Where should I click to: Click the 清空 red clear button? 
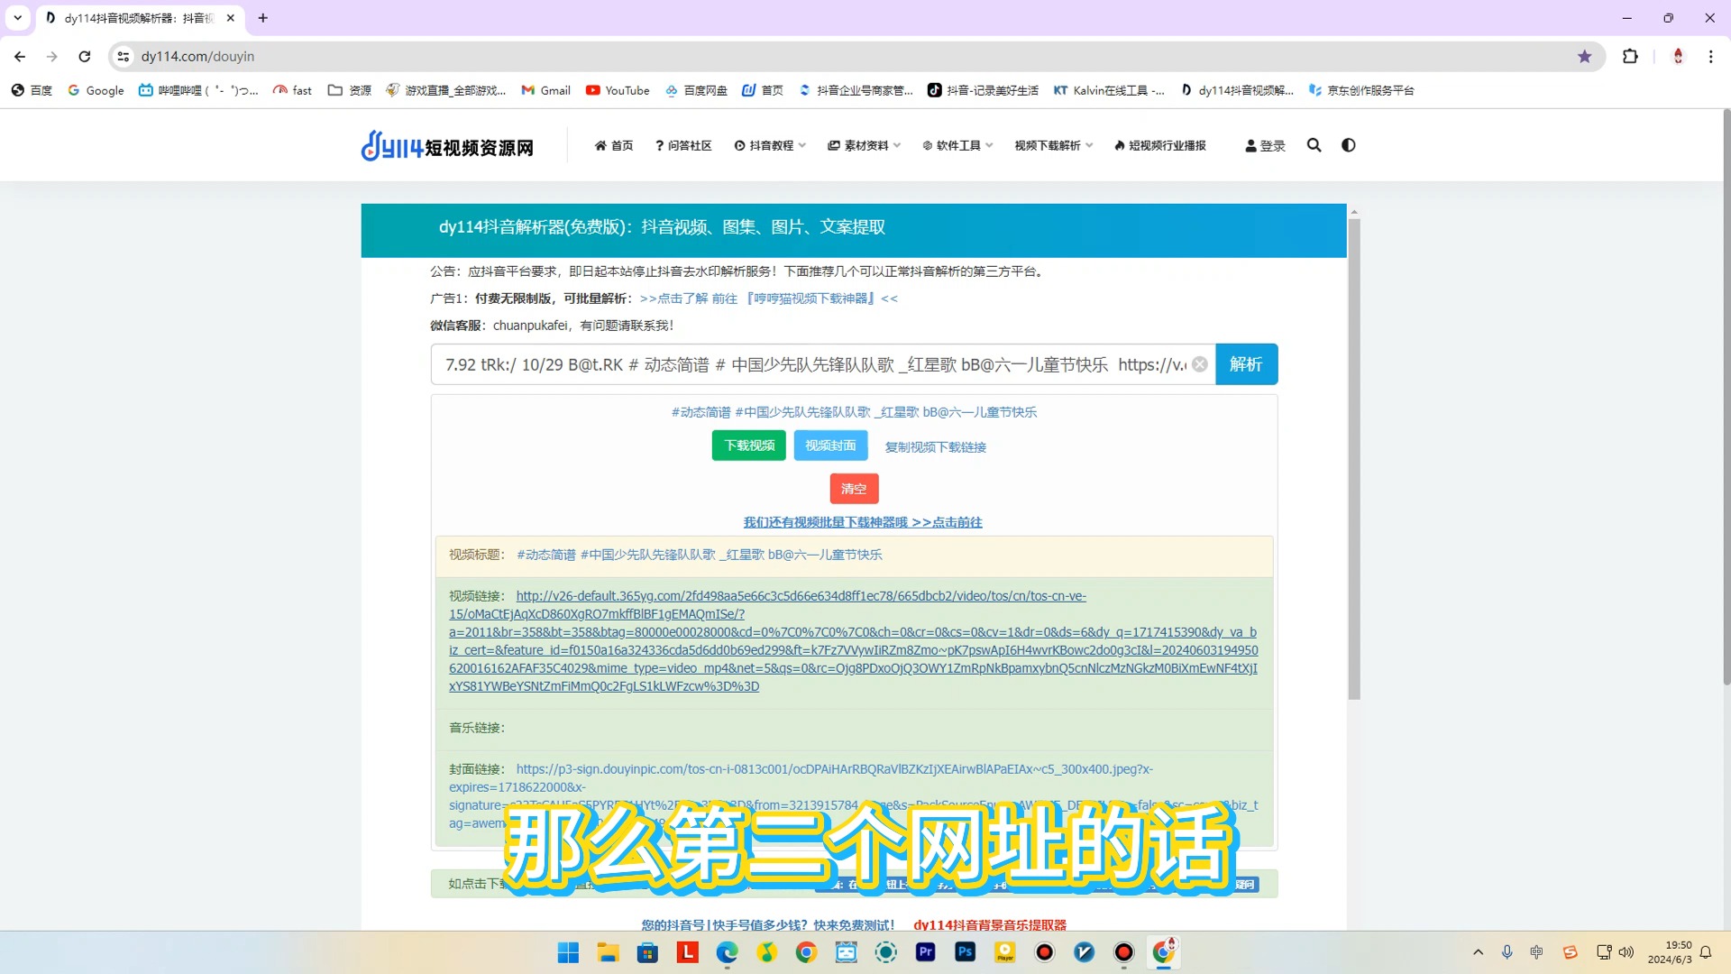854,488
